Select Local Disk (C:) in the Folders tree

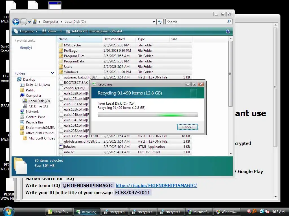tap(39, 101)
